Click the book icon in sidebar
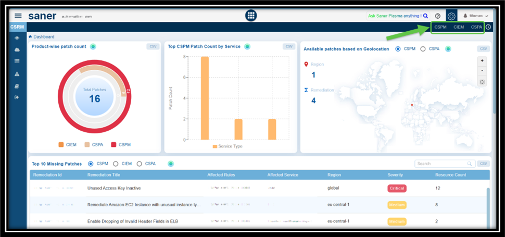The width and height of the screenshot is (505, 237). [17, 86]
